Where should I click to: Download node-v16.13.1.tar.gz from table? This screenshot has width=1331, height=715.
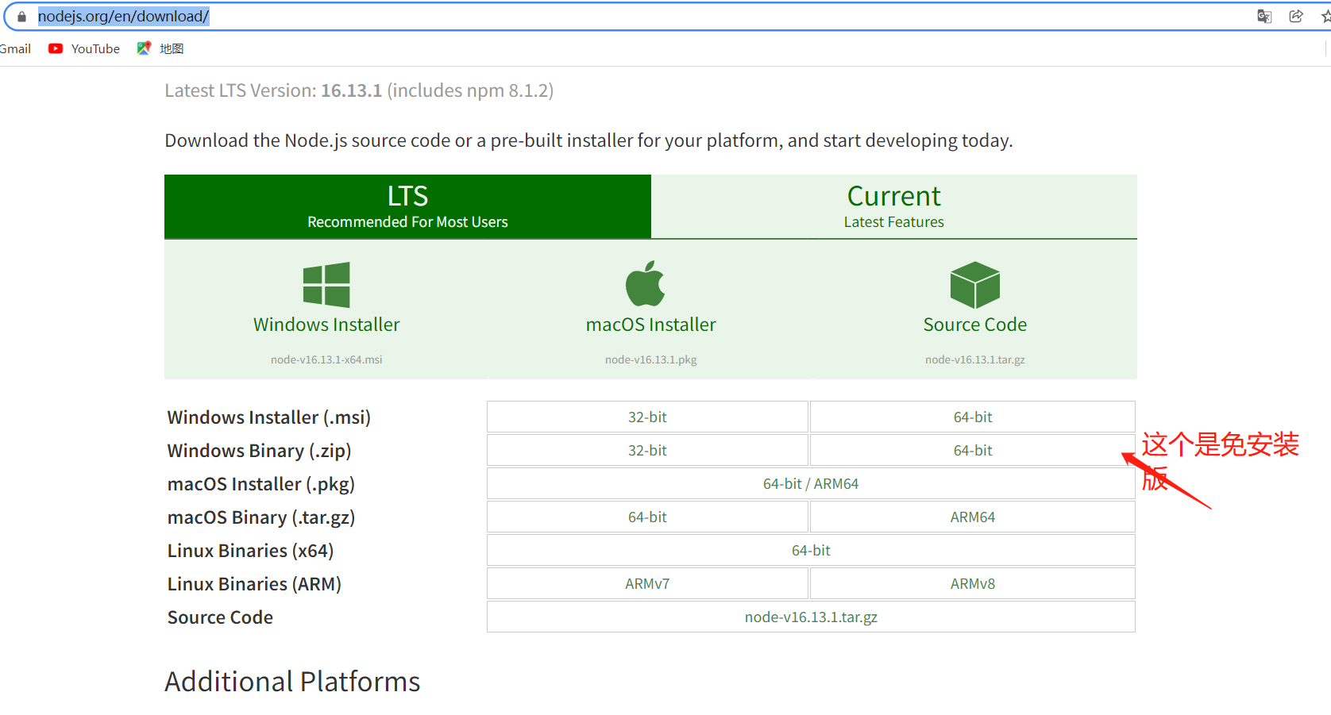click(811, 617)
